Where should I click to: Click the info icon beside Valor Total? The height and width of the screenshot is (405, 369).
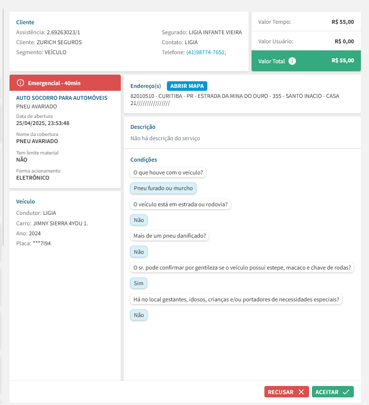292,61
